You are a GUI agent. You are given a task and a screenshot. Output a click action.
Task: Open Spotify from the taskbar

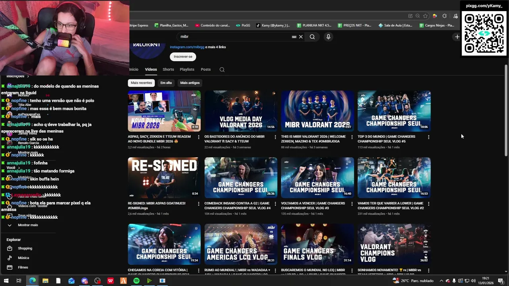coord(136,281)
